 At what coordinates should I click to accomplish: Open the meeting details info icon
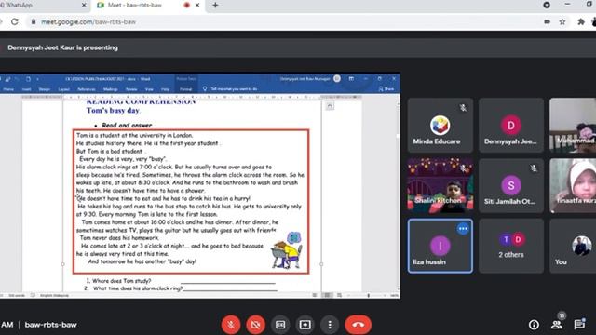tap(534, 325)
